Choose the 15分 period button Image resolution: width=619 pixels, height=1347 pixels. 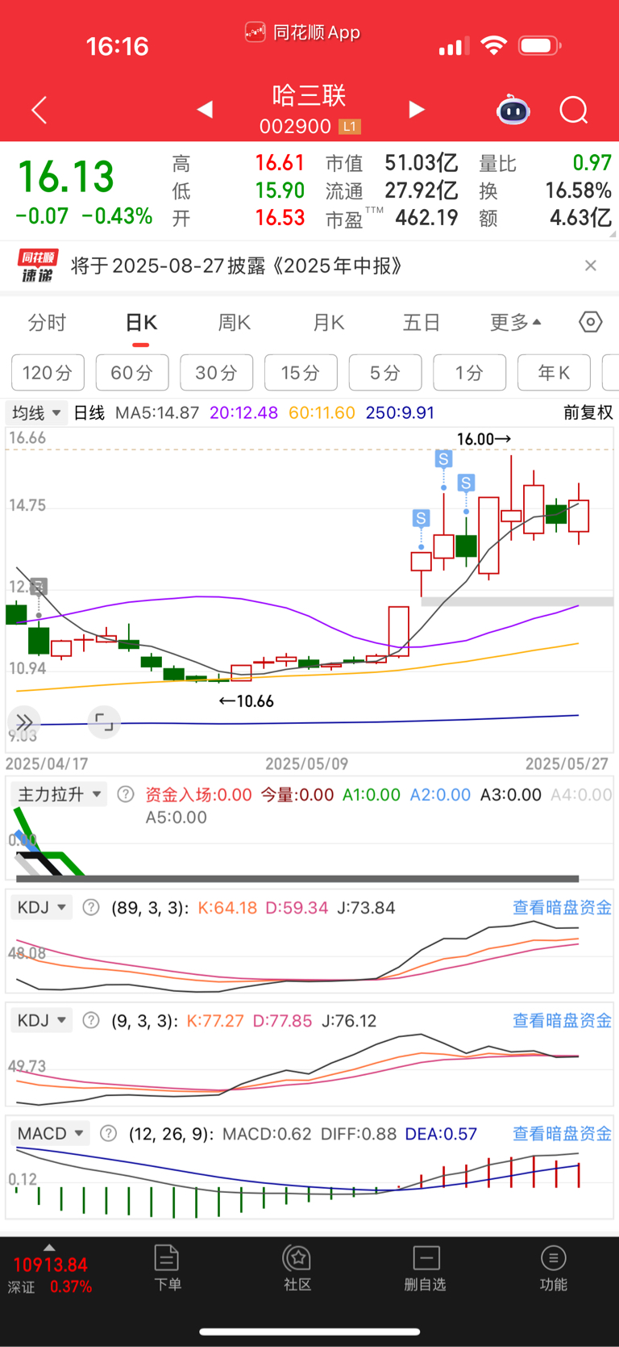pos(301,373)
